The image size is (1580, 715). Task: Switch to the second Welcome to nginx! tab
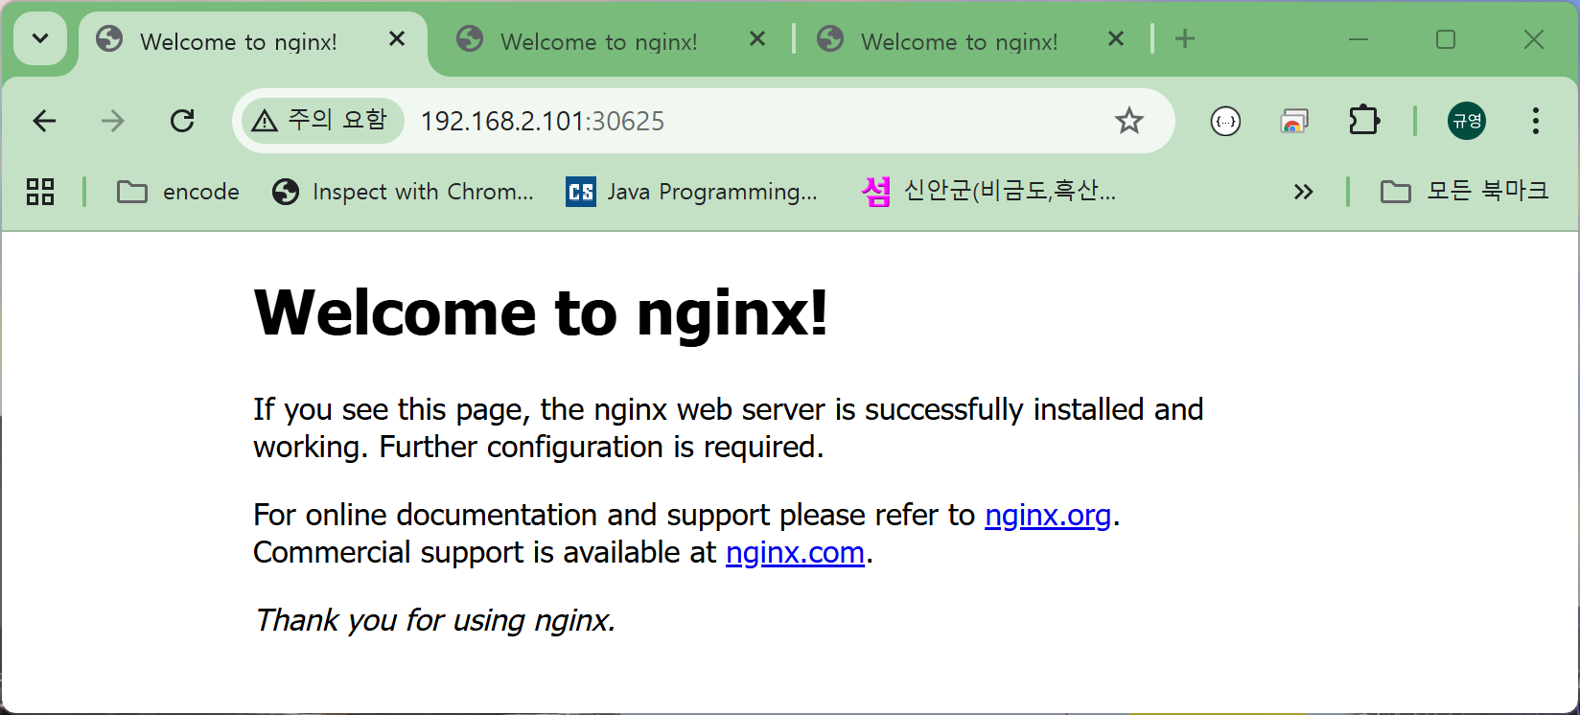tap(612, 40)
